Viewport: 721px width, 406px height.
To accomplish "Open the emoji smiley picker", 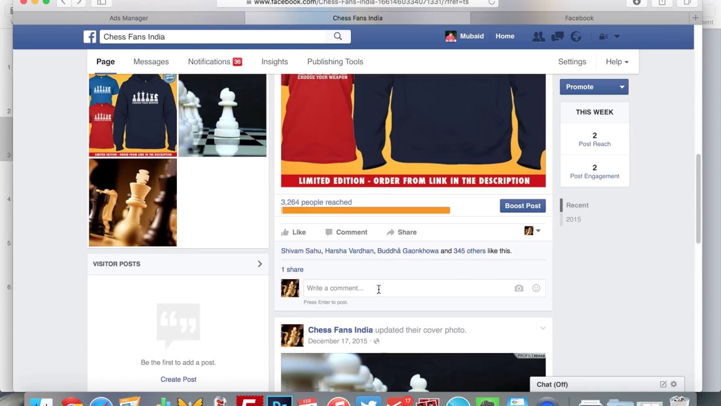I will pyautogui.click(x=536, y=288).
